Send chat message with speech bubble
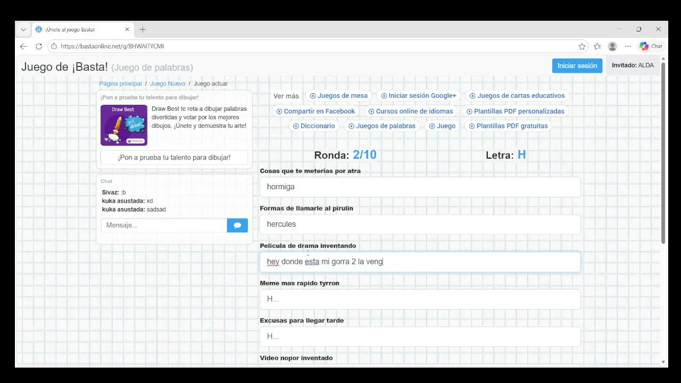The width and height of the screenshot is (681, 383). click(x=237, y=225)
